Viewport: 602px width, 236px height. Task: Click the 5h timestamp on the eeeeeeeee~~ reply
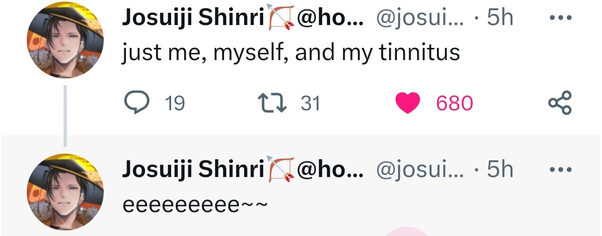coord(499,170)
